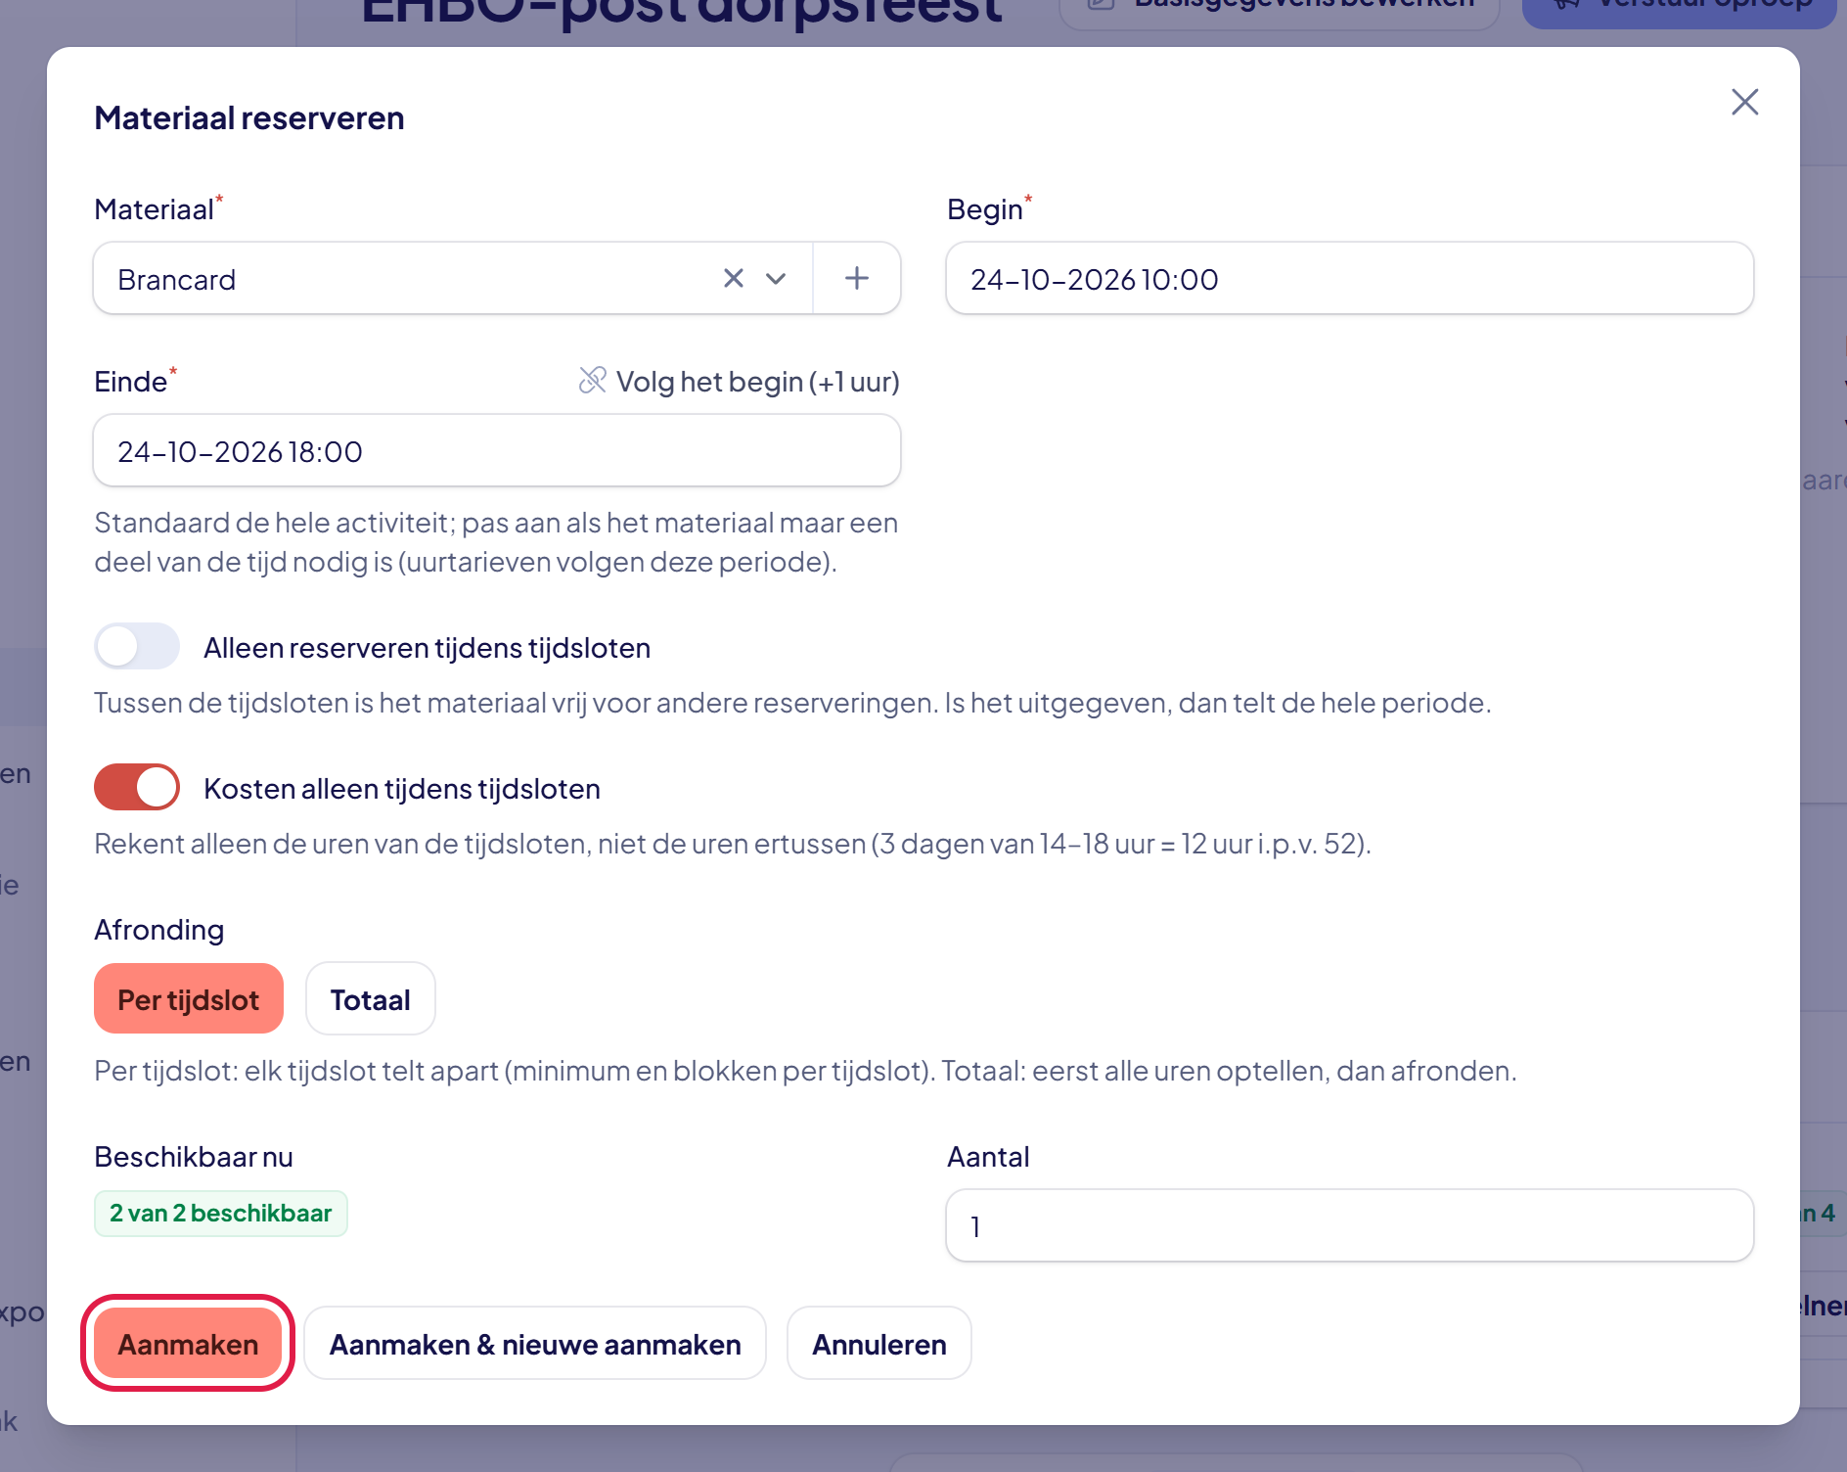Enable Alleen reserveren tijdens tijdsloten toggle

click(x=137, y=647)
